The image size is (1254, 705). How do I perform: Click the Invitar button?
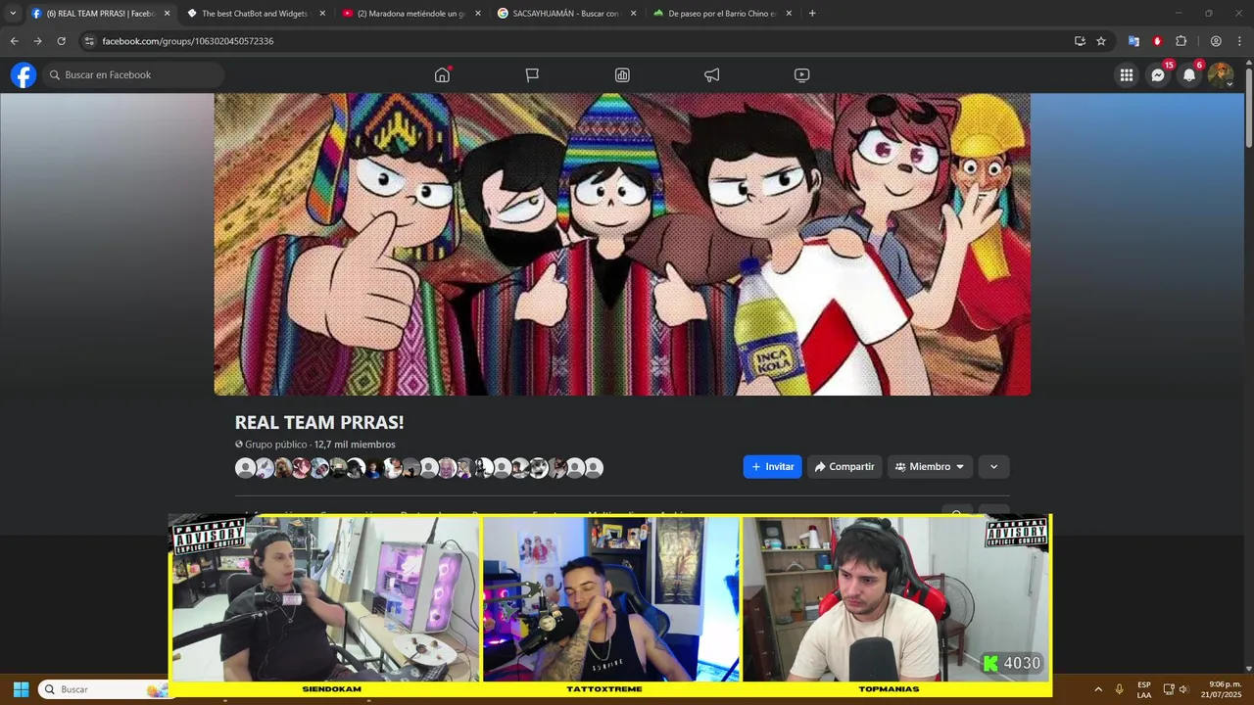tap(772, 467)
